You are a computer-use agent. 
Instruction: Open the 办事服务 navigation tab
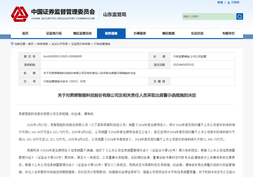140,33
